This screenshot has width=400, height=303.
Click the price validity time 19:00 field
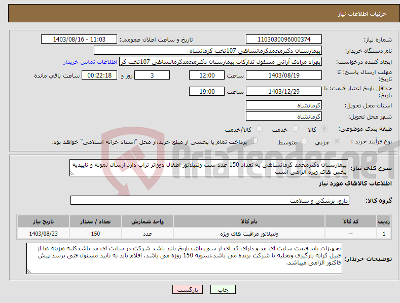coord(207,91)
